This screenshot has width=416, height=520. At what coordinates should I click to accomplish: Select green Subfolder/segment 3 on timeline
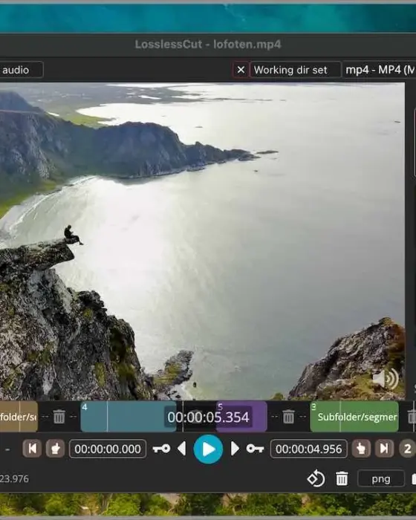coord(354,417)
